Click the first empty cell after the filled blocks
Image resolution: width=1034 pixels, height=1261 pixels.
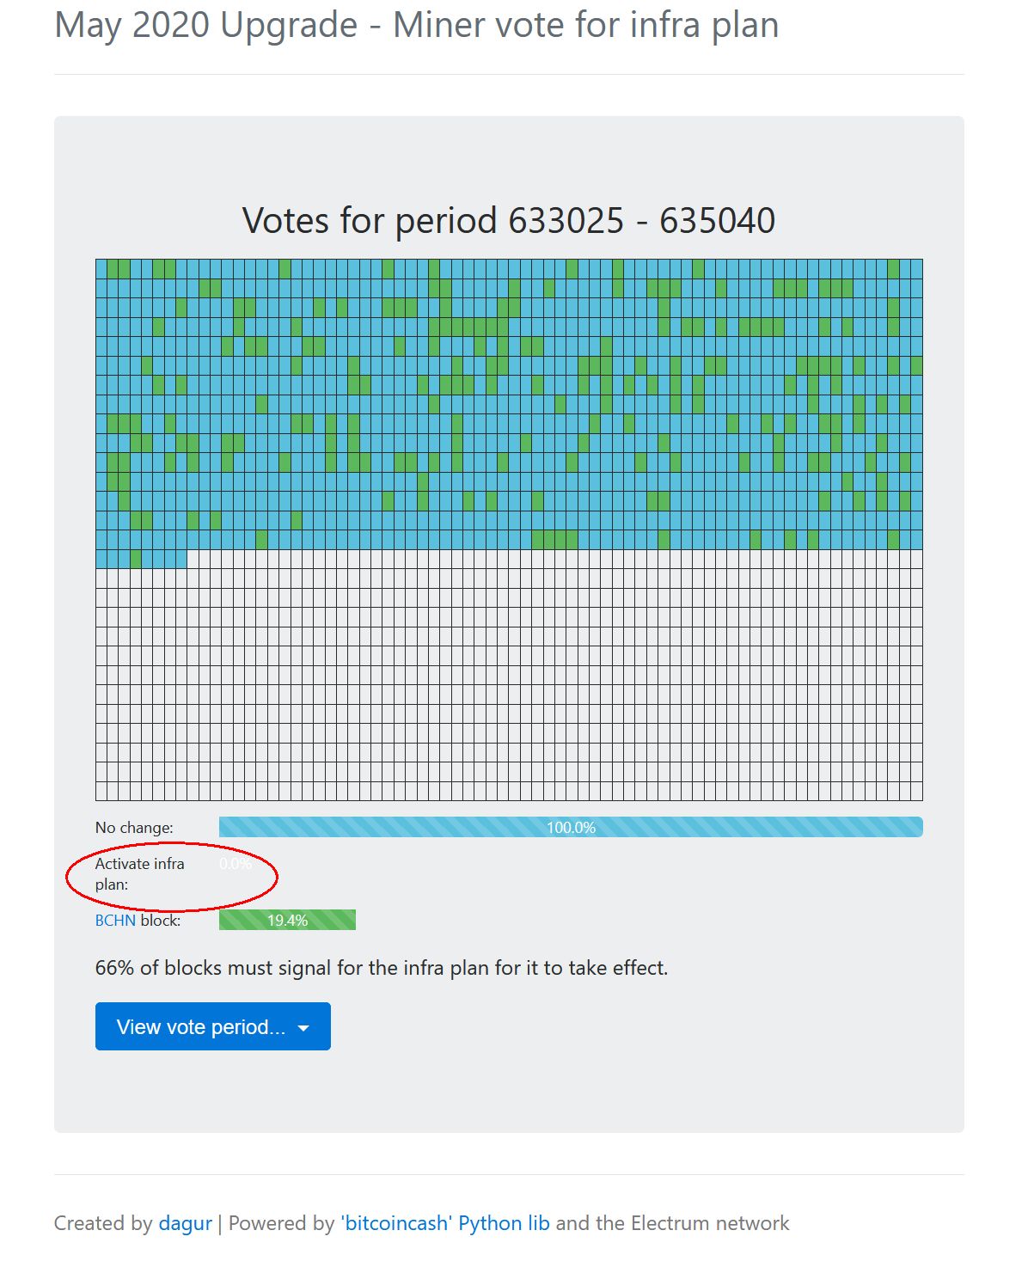coord(193,559)
